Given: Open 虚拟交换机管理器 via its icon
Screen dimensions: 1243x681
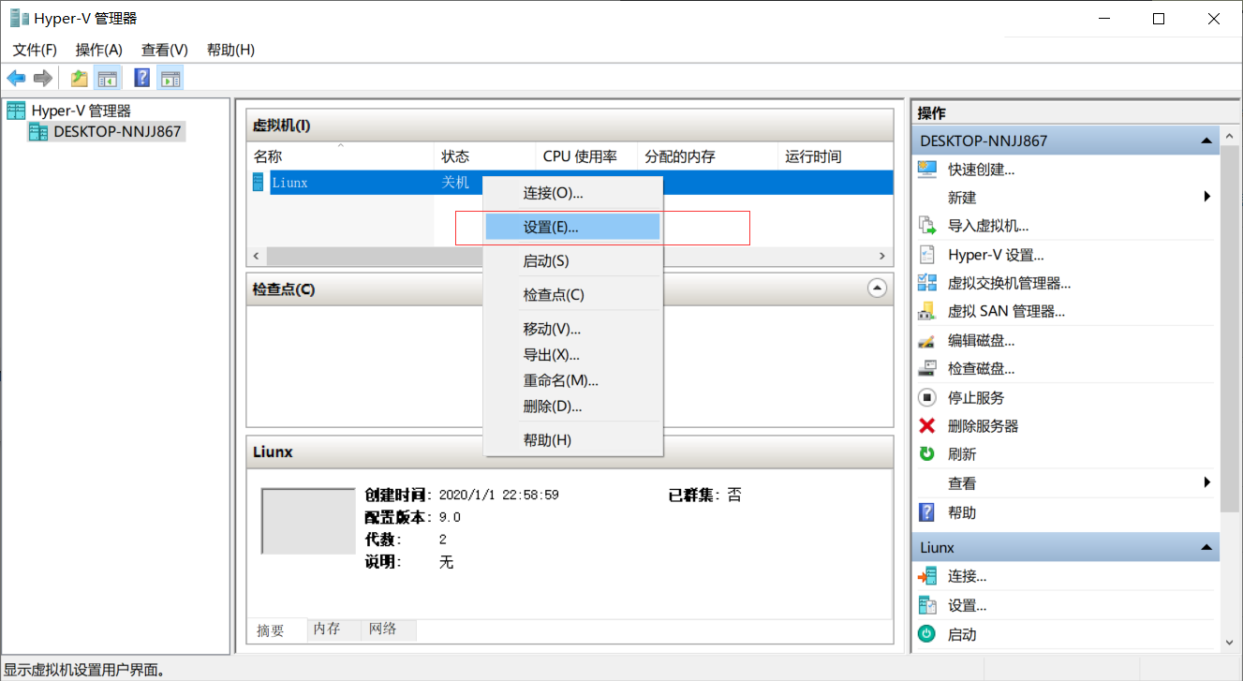Looking at the screenshot, I should pos(927,283).
